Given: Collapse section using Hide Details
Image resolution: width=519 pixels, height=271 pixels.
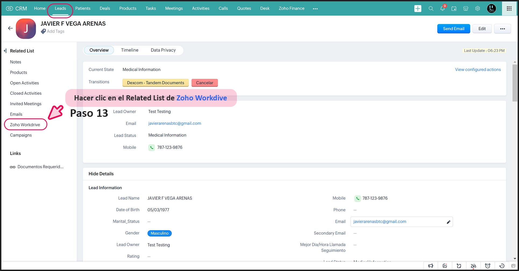Looking at the screenshot, I should pyautogui.click(x=101, y=174).
